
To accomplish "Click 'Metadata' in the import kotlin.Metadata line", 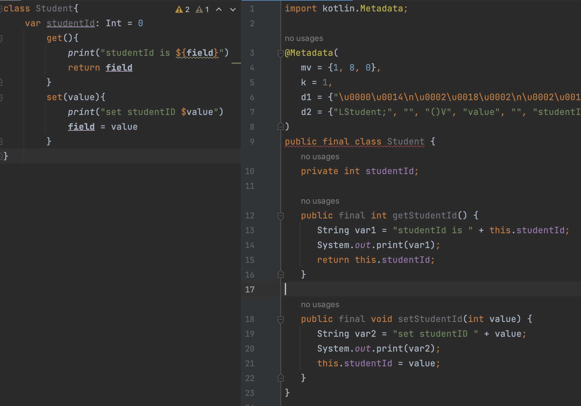I will [x=382, y=8].
